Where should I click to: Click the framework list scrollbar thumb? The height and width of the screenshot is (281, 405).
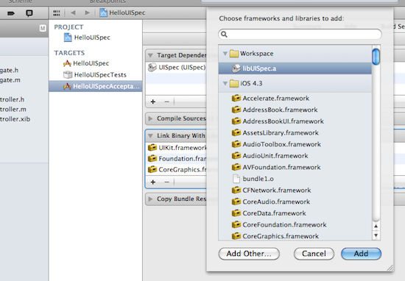coord(376,57)
